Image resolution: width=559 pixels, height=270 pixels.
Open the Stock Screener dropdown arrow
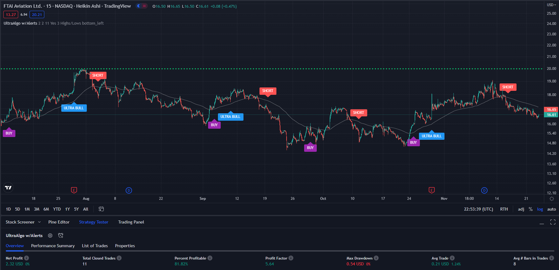click(39, 223)
